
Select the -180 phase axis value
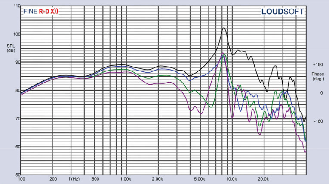click(x=318, y=121)
